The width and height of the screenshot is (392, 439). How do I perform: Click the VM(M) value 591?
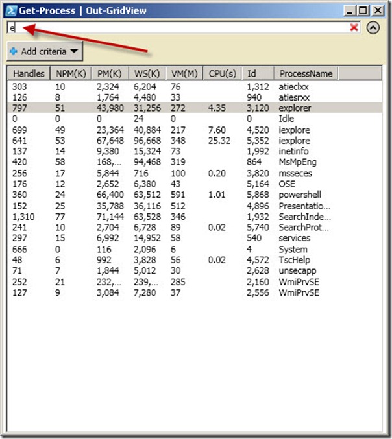point(178,195)
